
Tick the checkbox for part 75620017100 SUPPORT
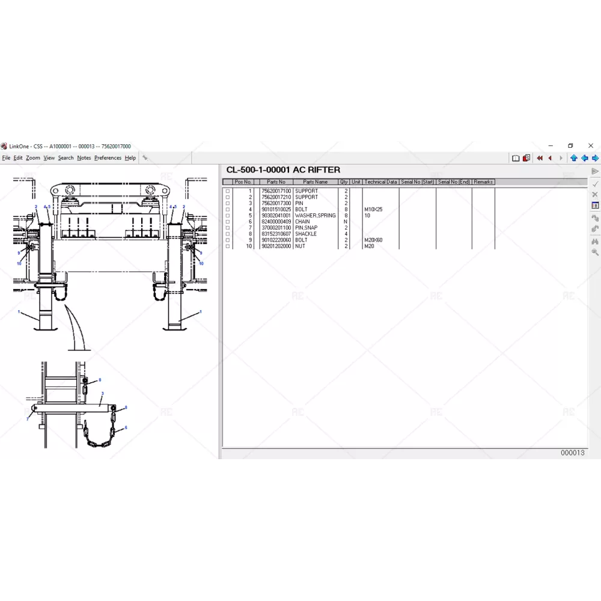click(x=228, y=191)
